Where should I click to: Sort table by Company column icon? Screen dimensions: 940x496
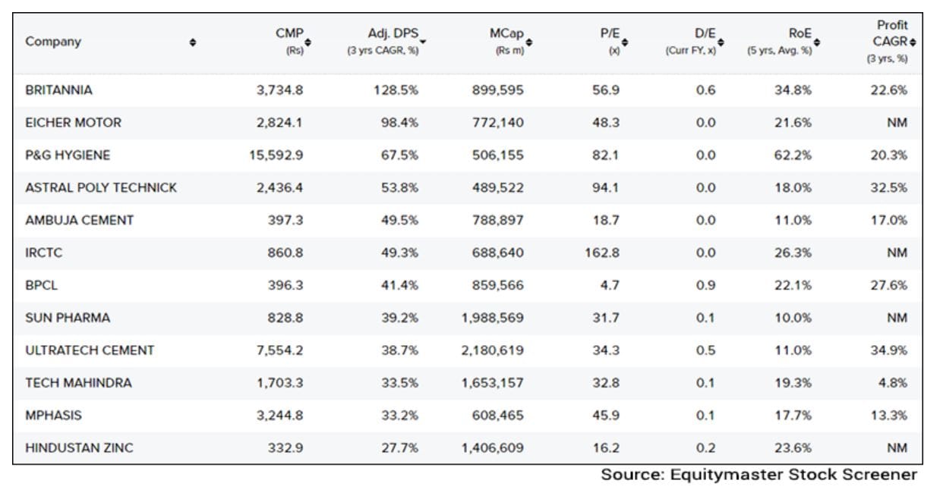(x=193, y=42)
